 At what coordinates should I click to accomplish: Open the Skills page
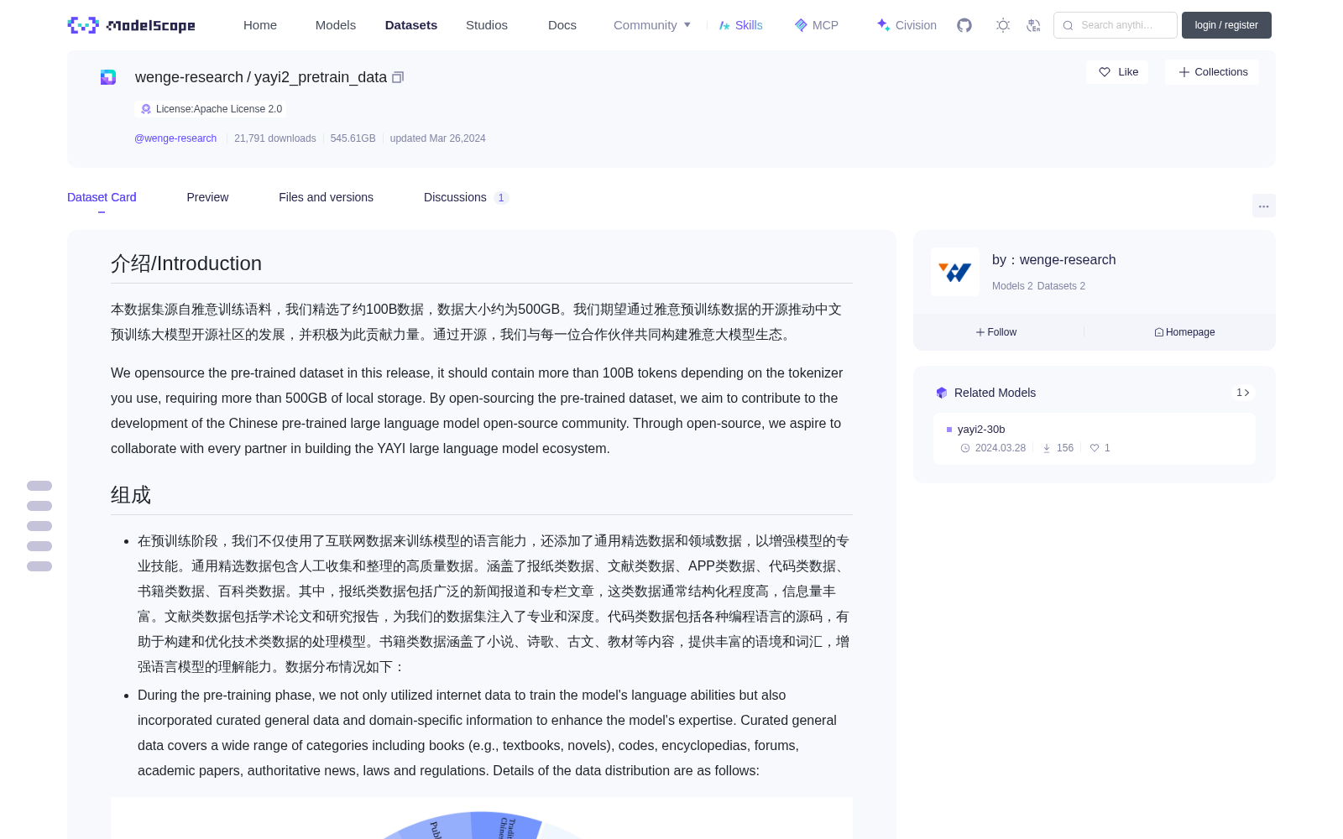point(740,25)
